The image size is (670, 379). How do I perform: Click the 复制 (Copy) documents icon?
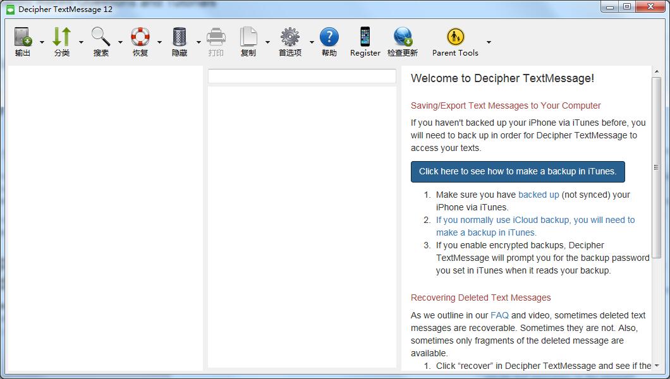click(248, 38)
